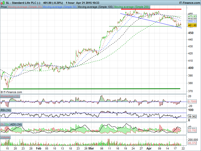Screen dimensions: 201x151
Task: Click the Momentum value tag 0.7000
Action: [192, 101]
